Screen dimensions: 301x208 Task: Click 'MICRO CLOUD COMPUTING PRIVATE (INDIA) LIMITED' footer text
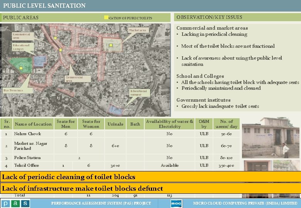click(x=245, y=203)
